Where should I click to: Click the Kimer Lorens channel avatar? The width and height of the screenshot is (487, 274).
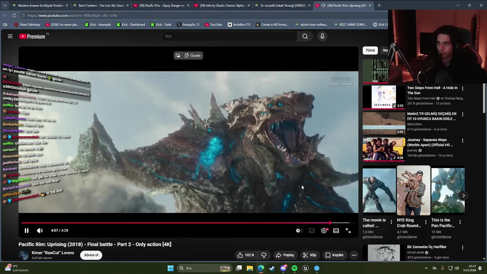click(x=24, y=255)
